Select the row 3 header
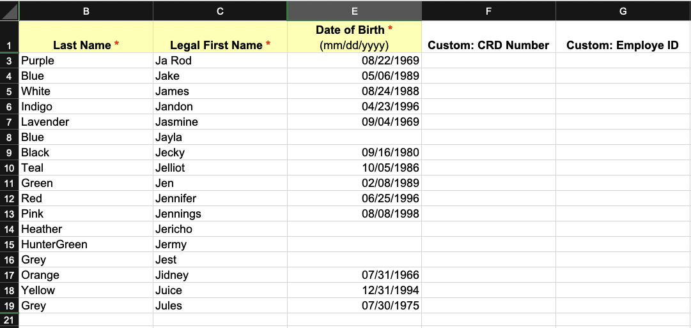 click(10, 61)
